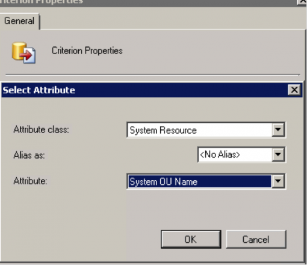Select the General tab
Viewport: 307px width, 265px height.
19,21
